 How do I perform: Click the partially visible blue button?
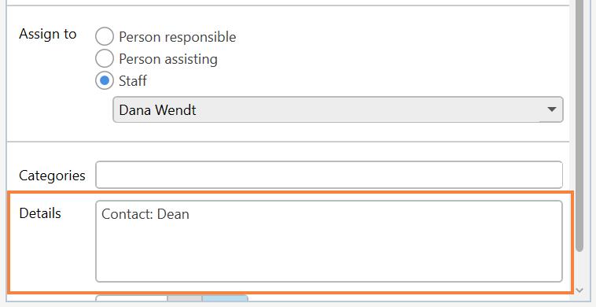coord(225,298)
